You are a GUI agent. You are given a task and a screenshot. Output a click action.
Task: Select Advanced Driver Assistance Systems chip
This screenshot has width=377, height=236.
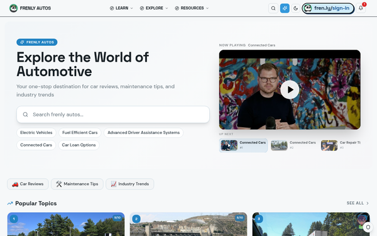point(143,133)
